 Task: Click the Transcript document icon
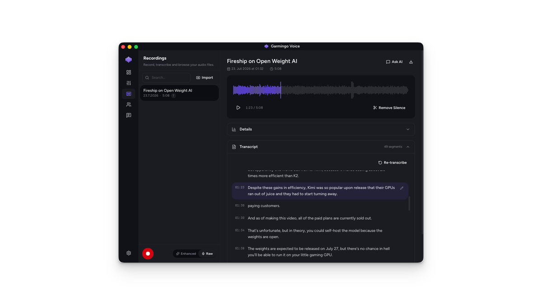point(234,147)
